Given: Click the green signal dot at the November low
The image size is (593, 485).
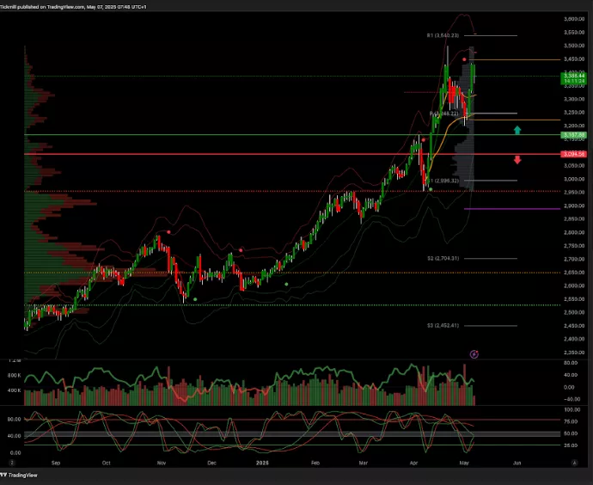Looking at the screenshot, I should [x=195, y=299].
